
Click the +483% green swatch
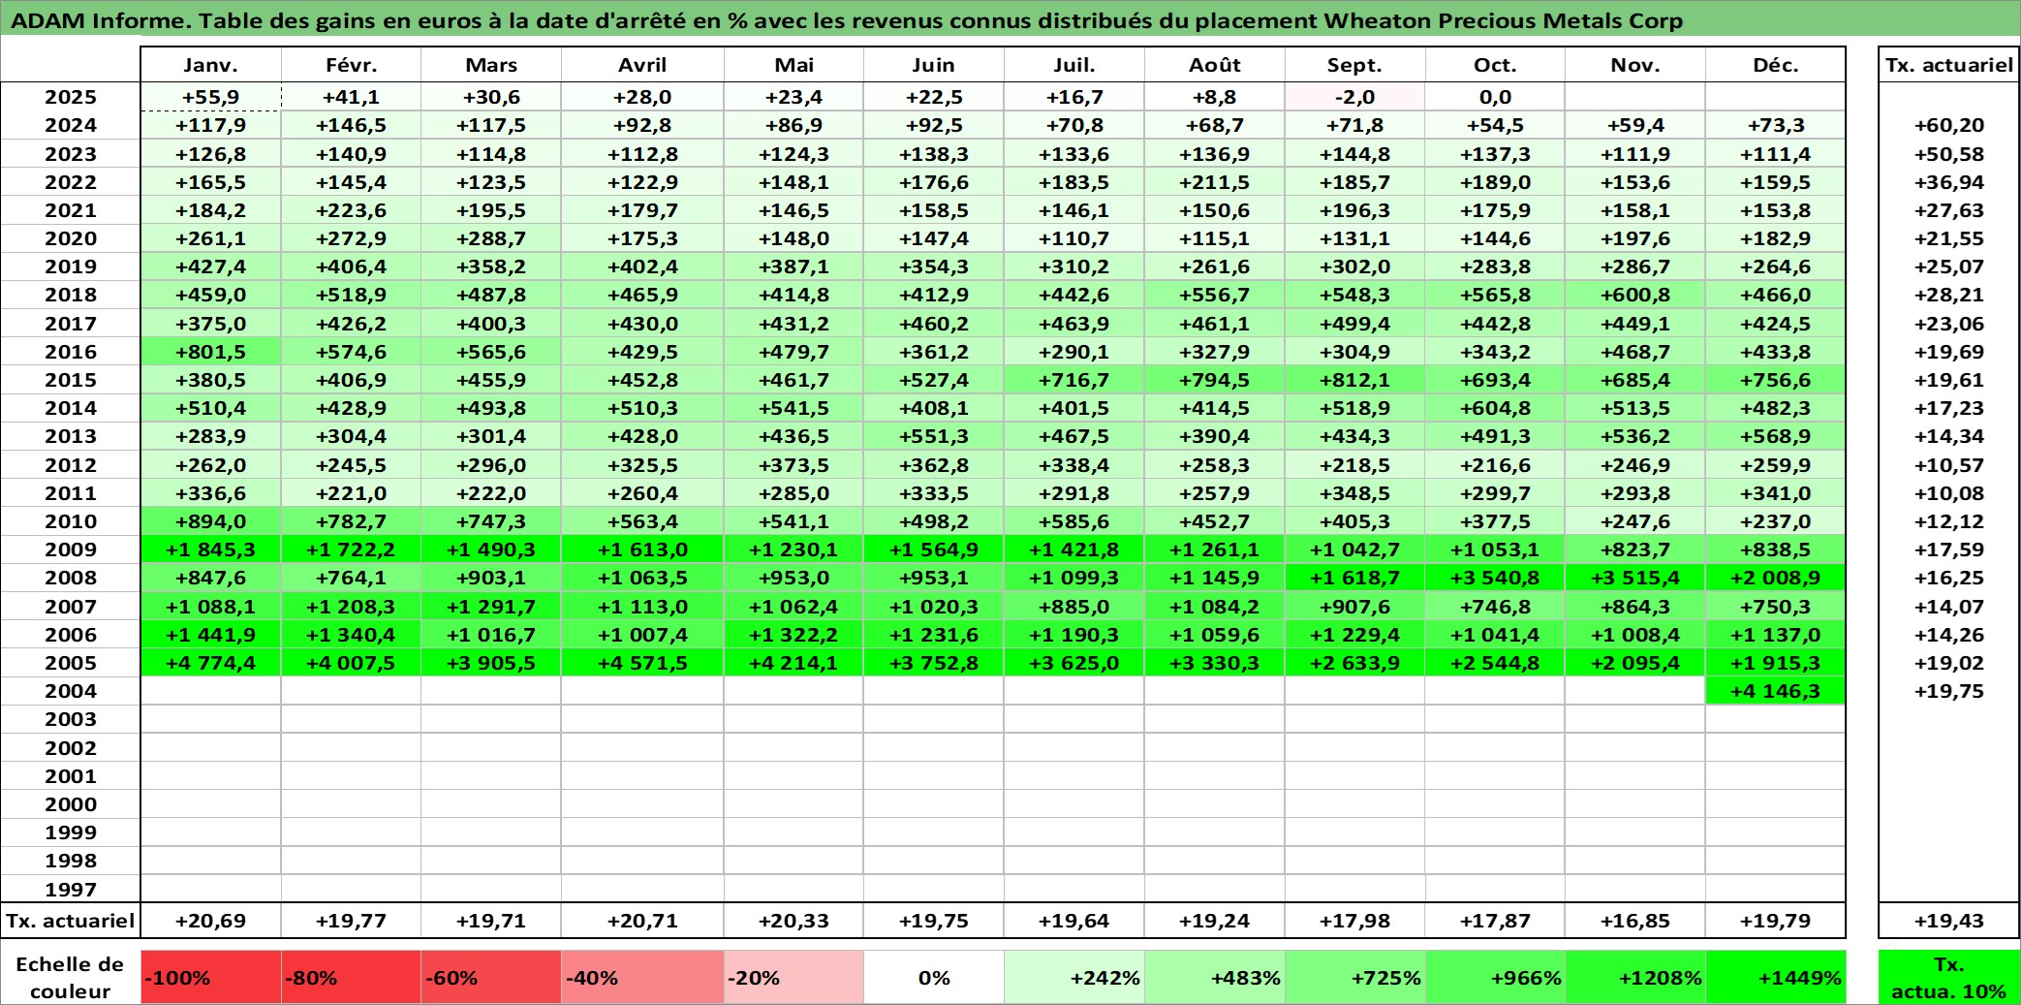click(1214, 977)
